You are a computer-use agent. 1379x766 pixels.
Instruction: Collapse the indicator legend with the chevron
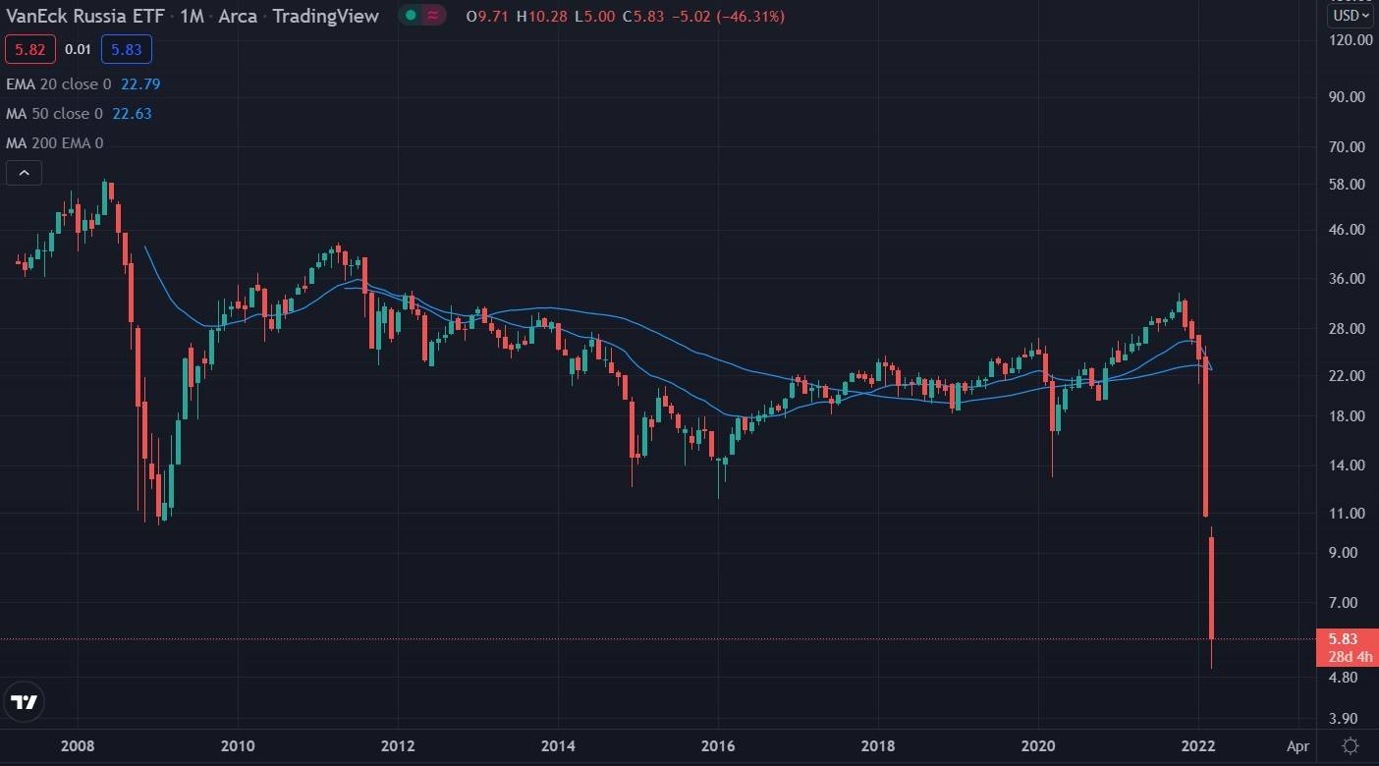point(24,174)
